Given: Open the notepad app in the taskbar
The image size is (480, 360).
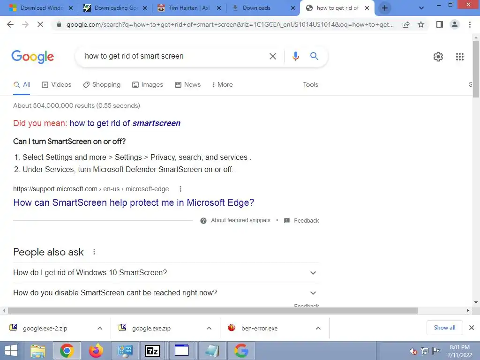Looking at the screenshot, I should click(212, 351).
